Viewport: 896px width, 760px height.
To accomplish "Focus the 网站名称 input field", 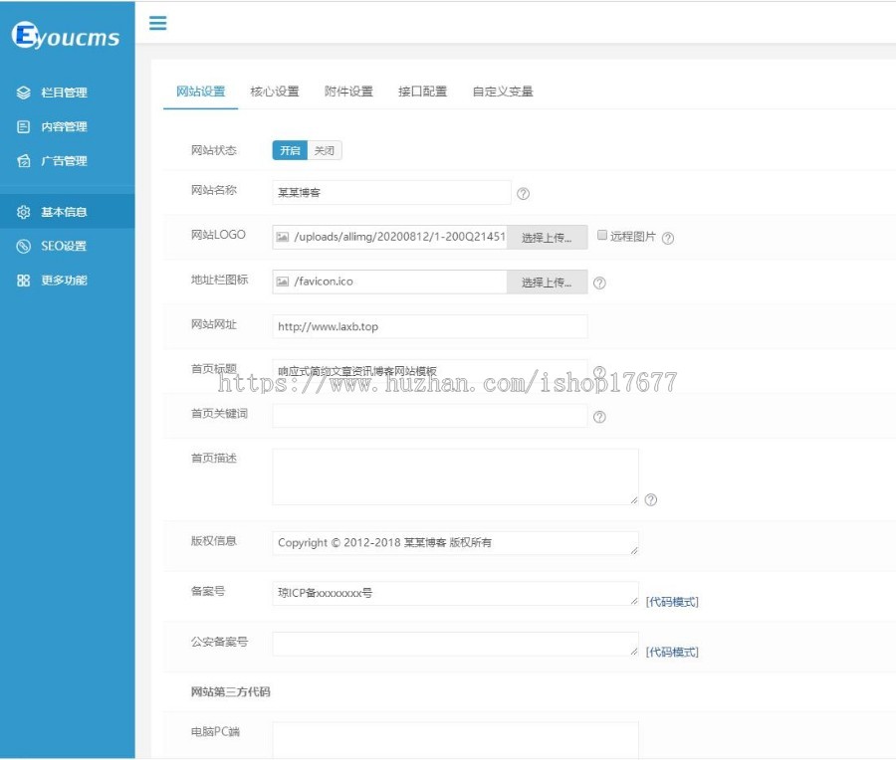I will 391,192.
